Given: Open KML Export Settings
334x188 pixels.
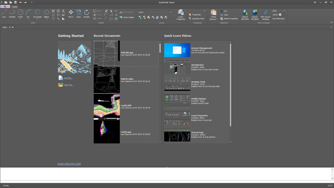Looking at the screenshot, I should click(x=266, y=15).
